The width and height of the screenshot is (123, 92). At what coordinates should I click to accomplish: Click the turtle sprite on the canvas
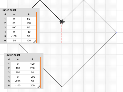click(62, 22)
